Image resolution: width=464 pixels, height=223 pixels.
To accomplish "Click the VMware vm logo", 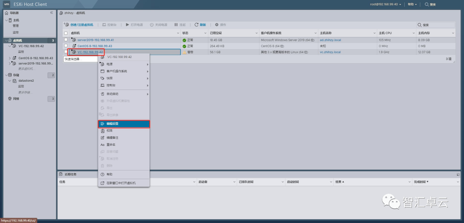I will pyautogui.click(x=7, y=4).
